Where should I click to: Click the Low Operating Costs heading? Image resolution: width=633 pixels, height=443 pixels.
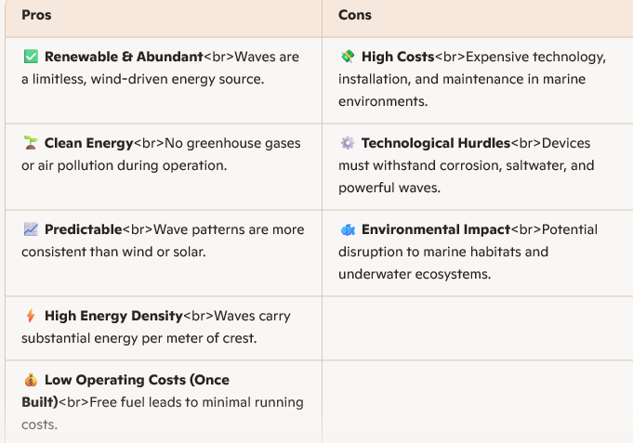pyautogui.click(x=137, y=380)
